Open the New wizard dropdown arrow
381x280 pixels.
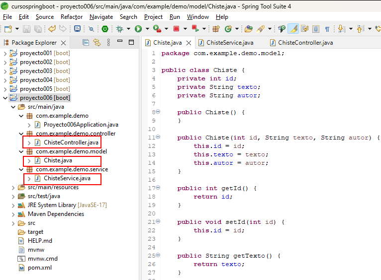point(17,29)
